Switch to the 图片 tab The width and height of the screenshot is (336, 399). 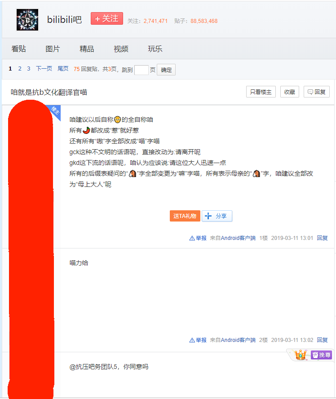pos(53,49)
